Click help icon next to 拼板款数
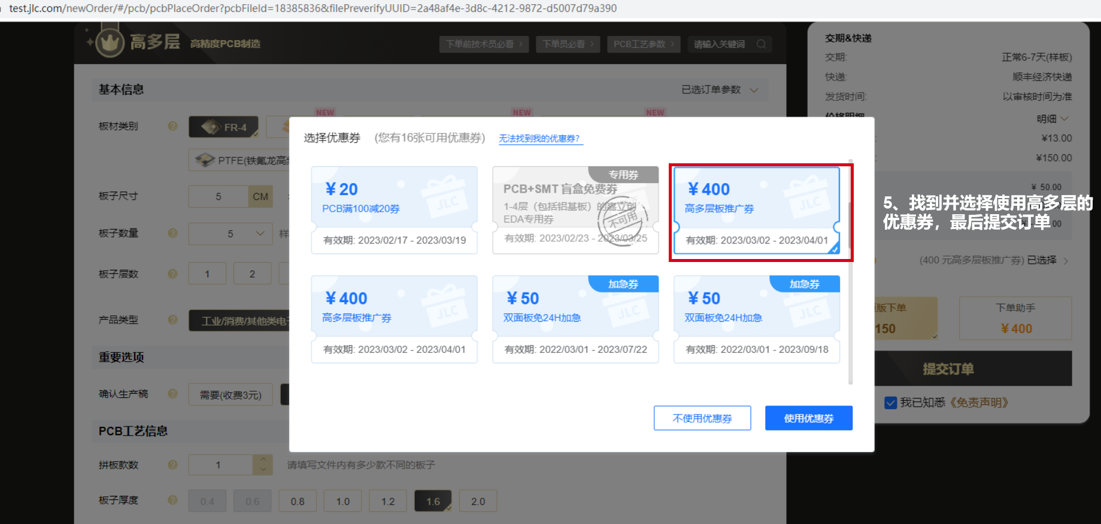The height and width of the screenshot is (524, 1101). (x=172, y=465)
